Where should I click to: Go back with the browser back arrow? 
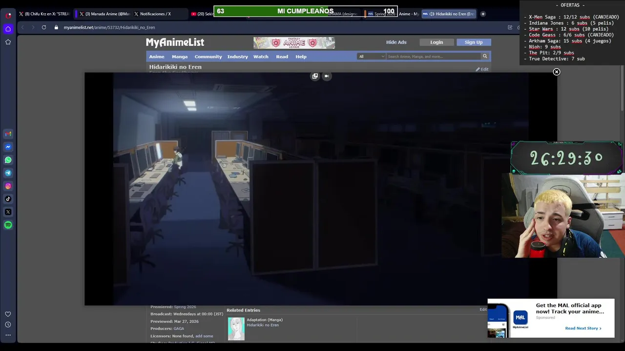pyautogui.click(x=22, y=27)
